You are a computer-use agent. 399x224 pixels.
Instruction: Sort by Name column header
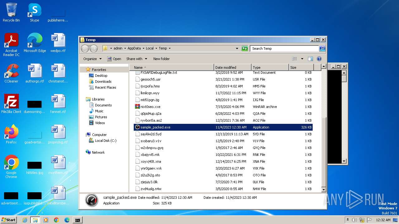click(172, 68)
